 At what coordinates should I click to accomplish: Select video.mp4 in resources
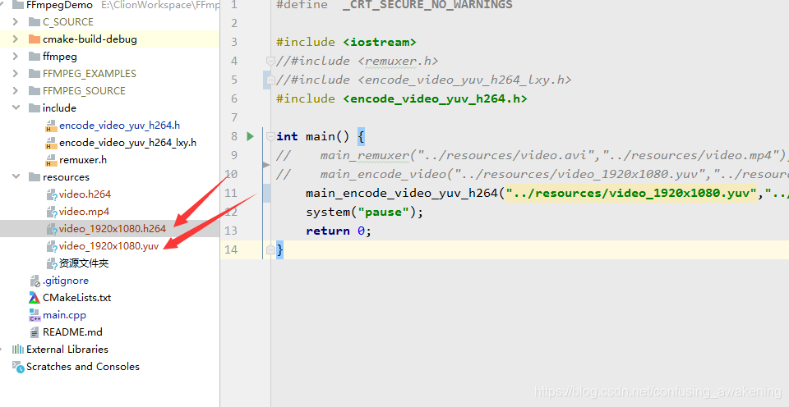[x=84, y=212]
